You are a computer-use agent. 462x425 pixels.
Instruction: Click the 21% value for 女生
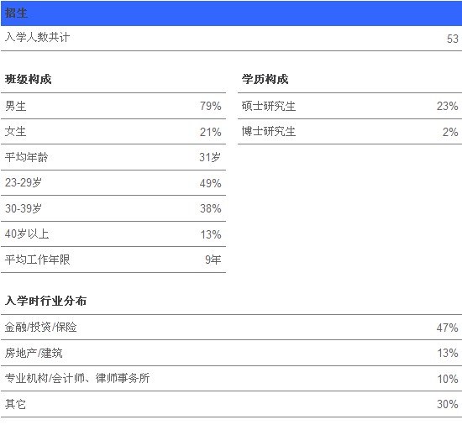[x=210, y=132]
